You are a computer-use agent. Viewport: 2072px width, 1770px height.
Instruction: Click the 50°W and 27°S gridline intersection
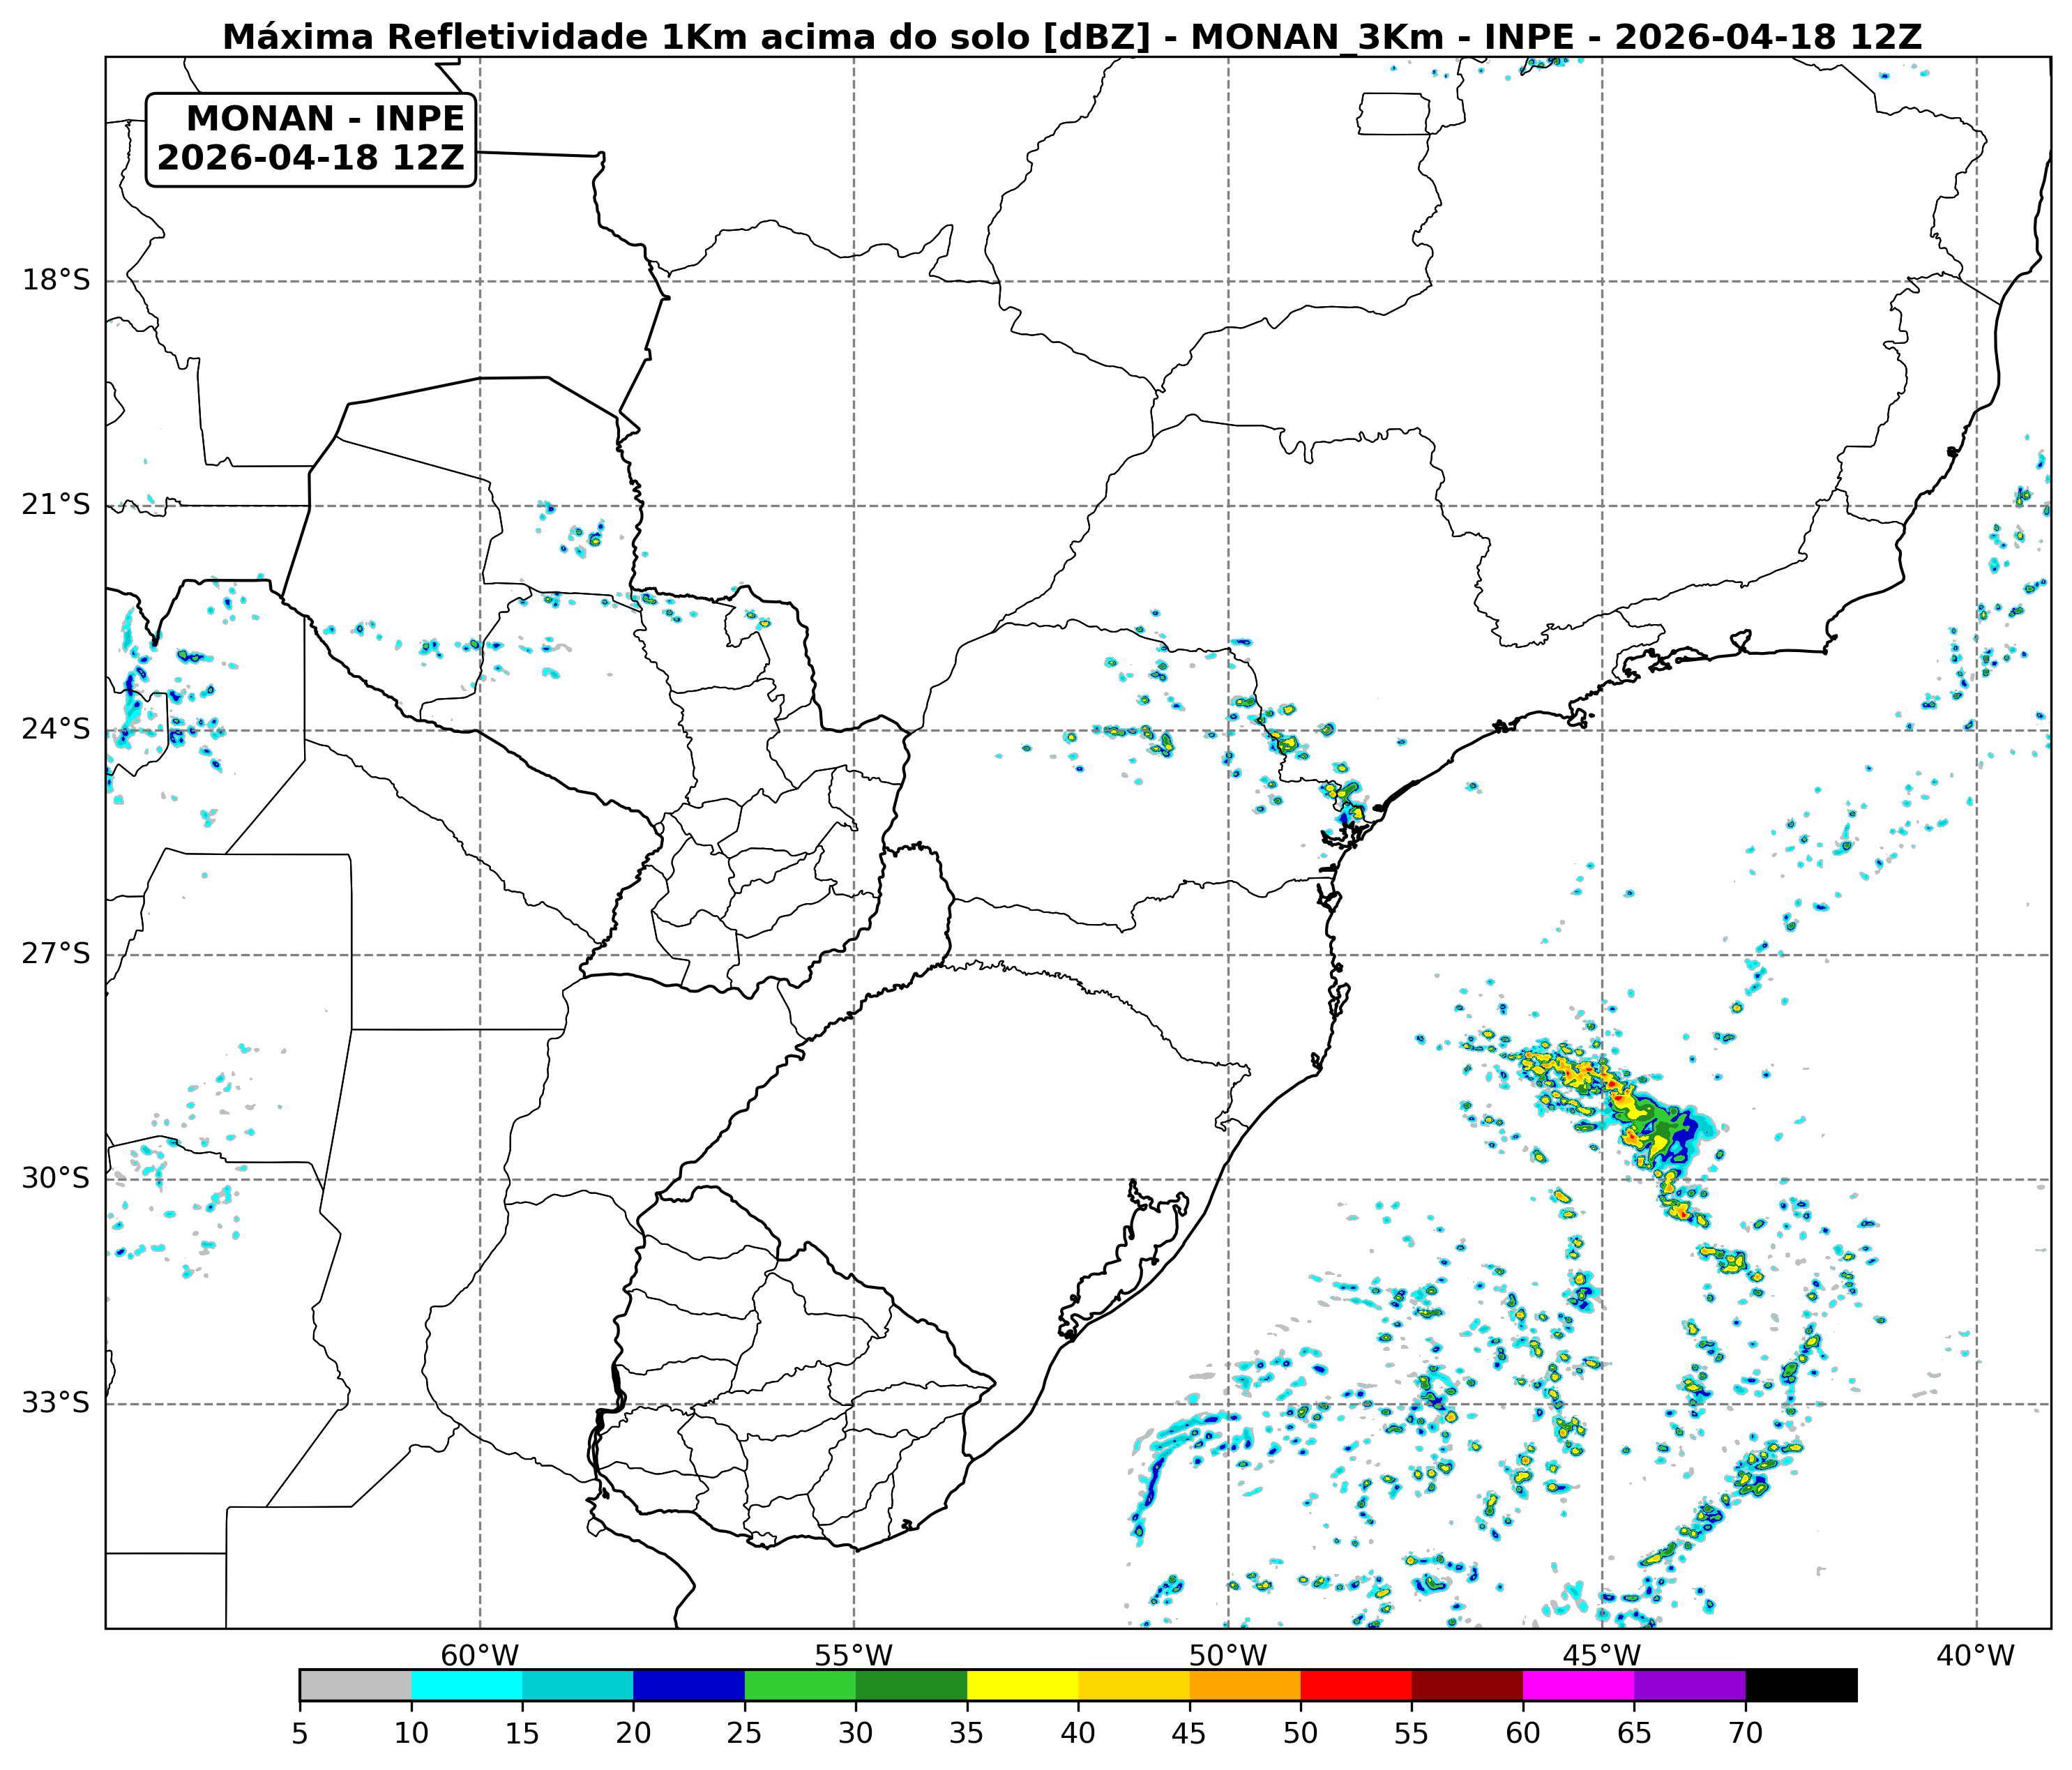tap(1228, 955)
